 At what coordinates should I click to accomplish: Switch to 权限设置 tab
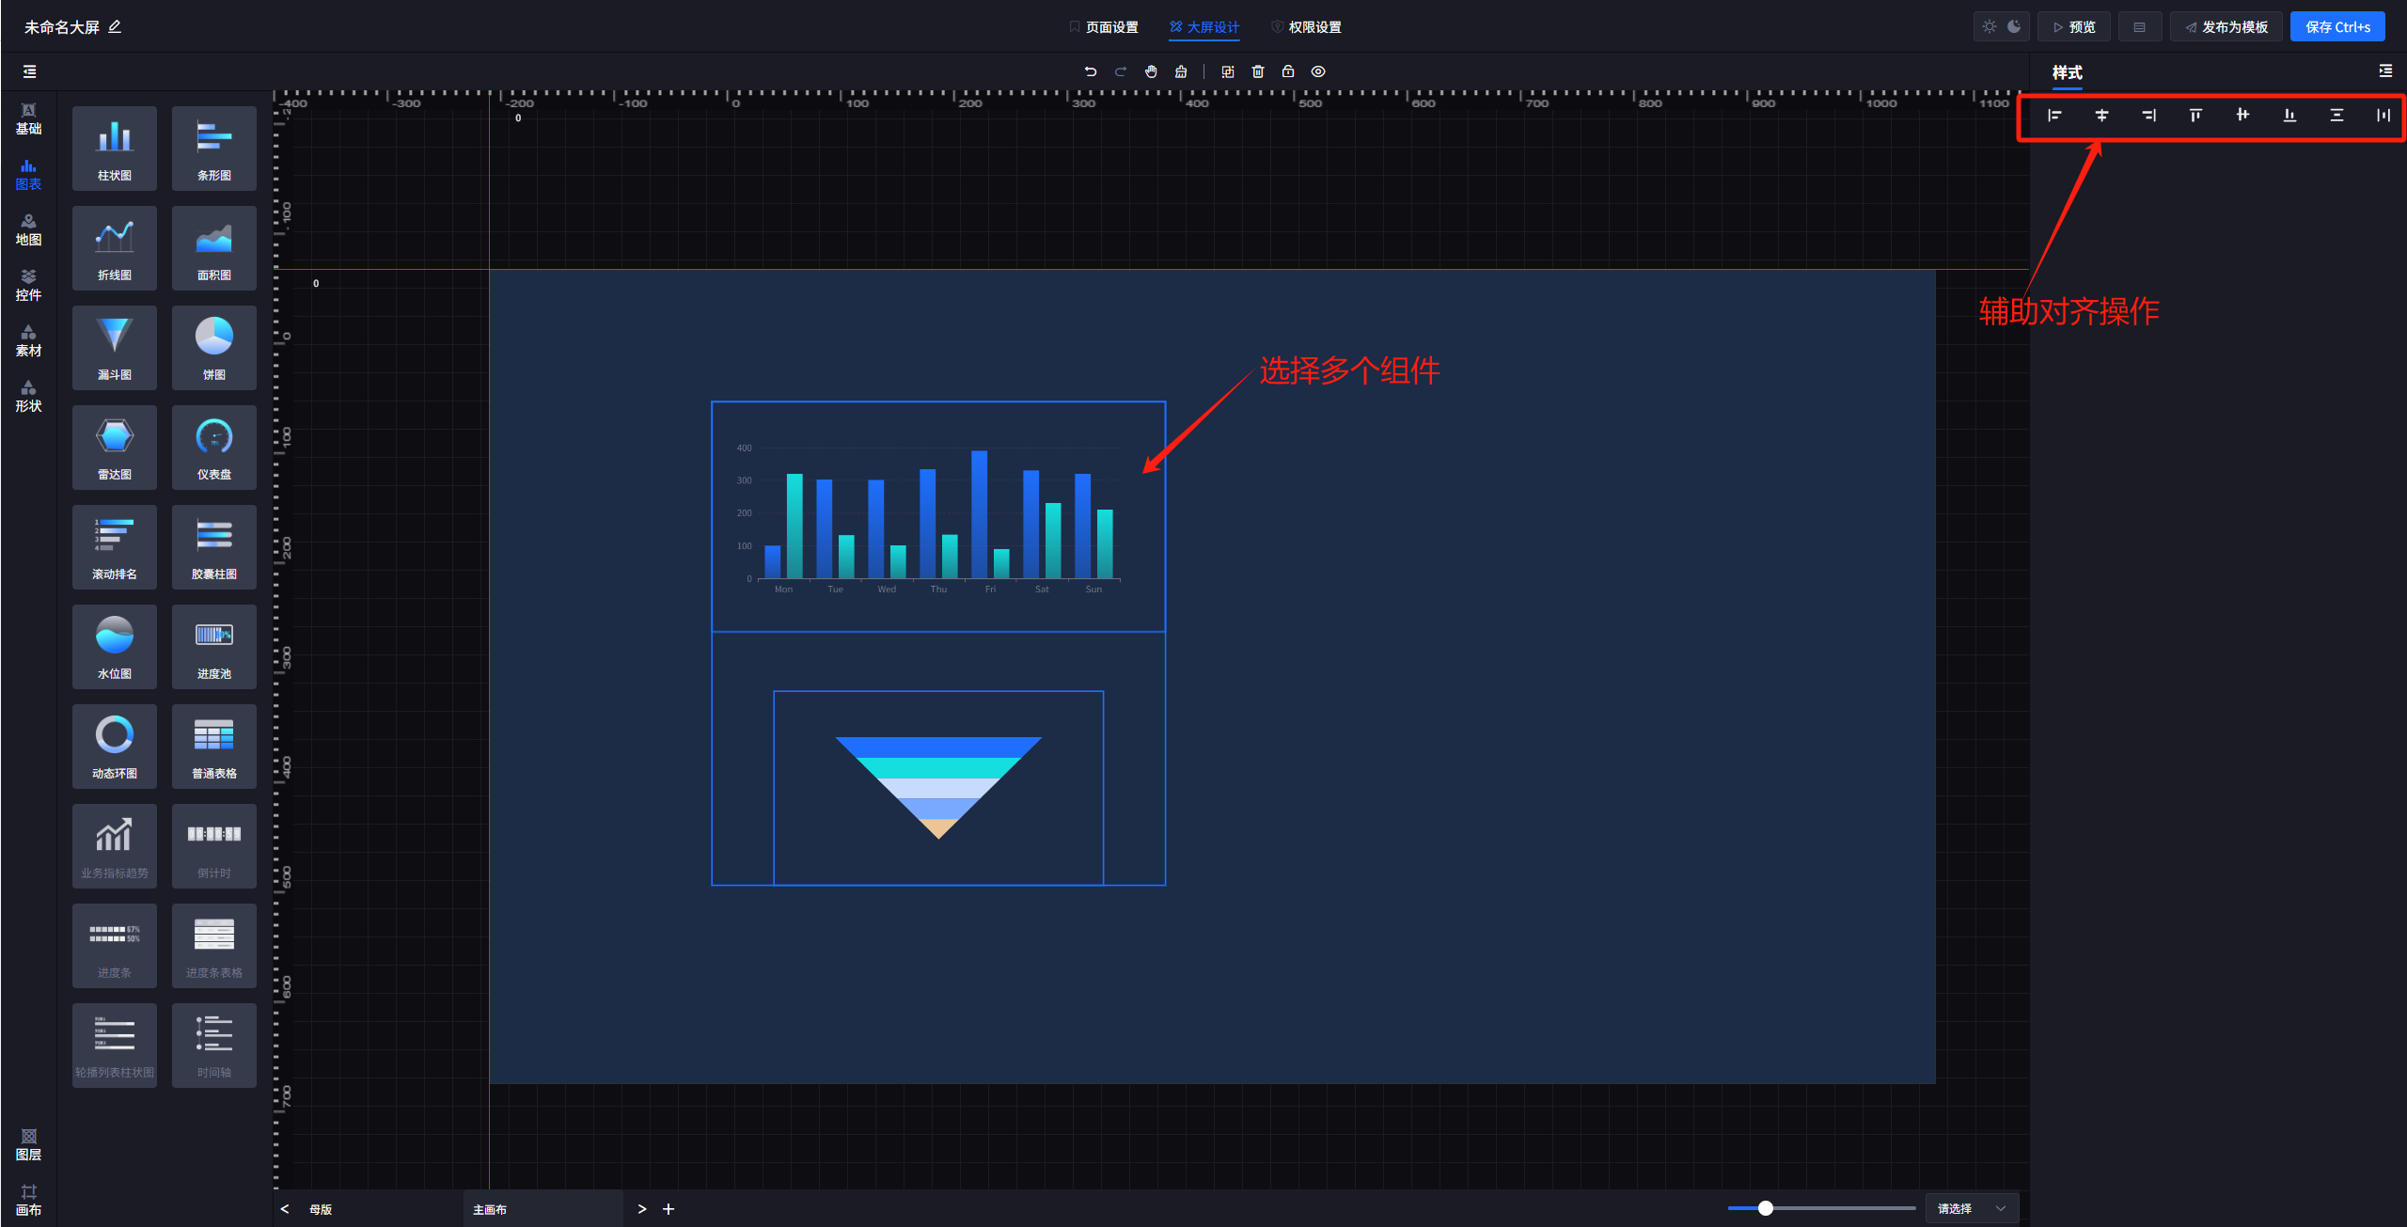(x=1307, y=27)
